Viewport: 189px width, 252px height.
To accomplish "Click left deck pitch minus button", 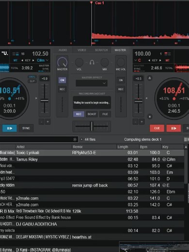I will [41, 122].
